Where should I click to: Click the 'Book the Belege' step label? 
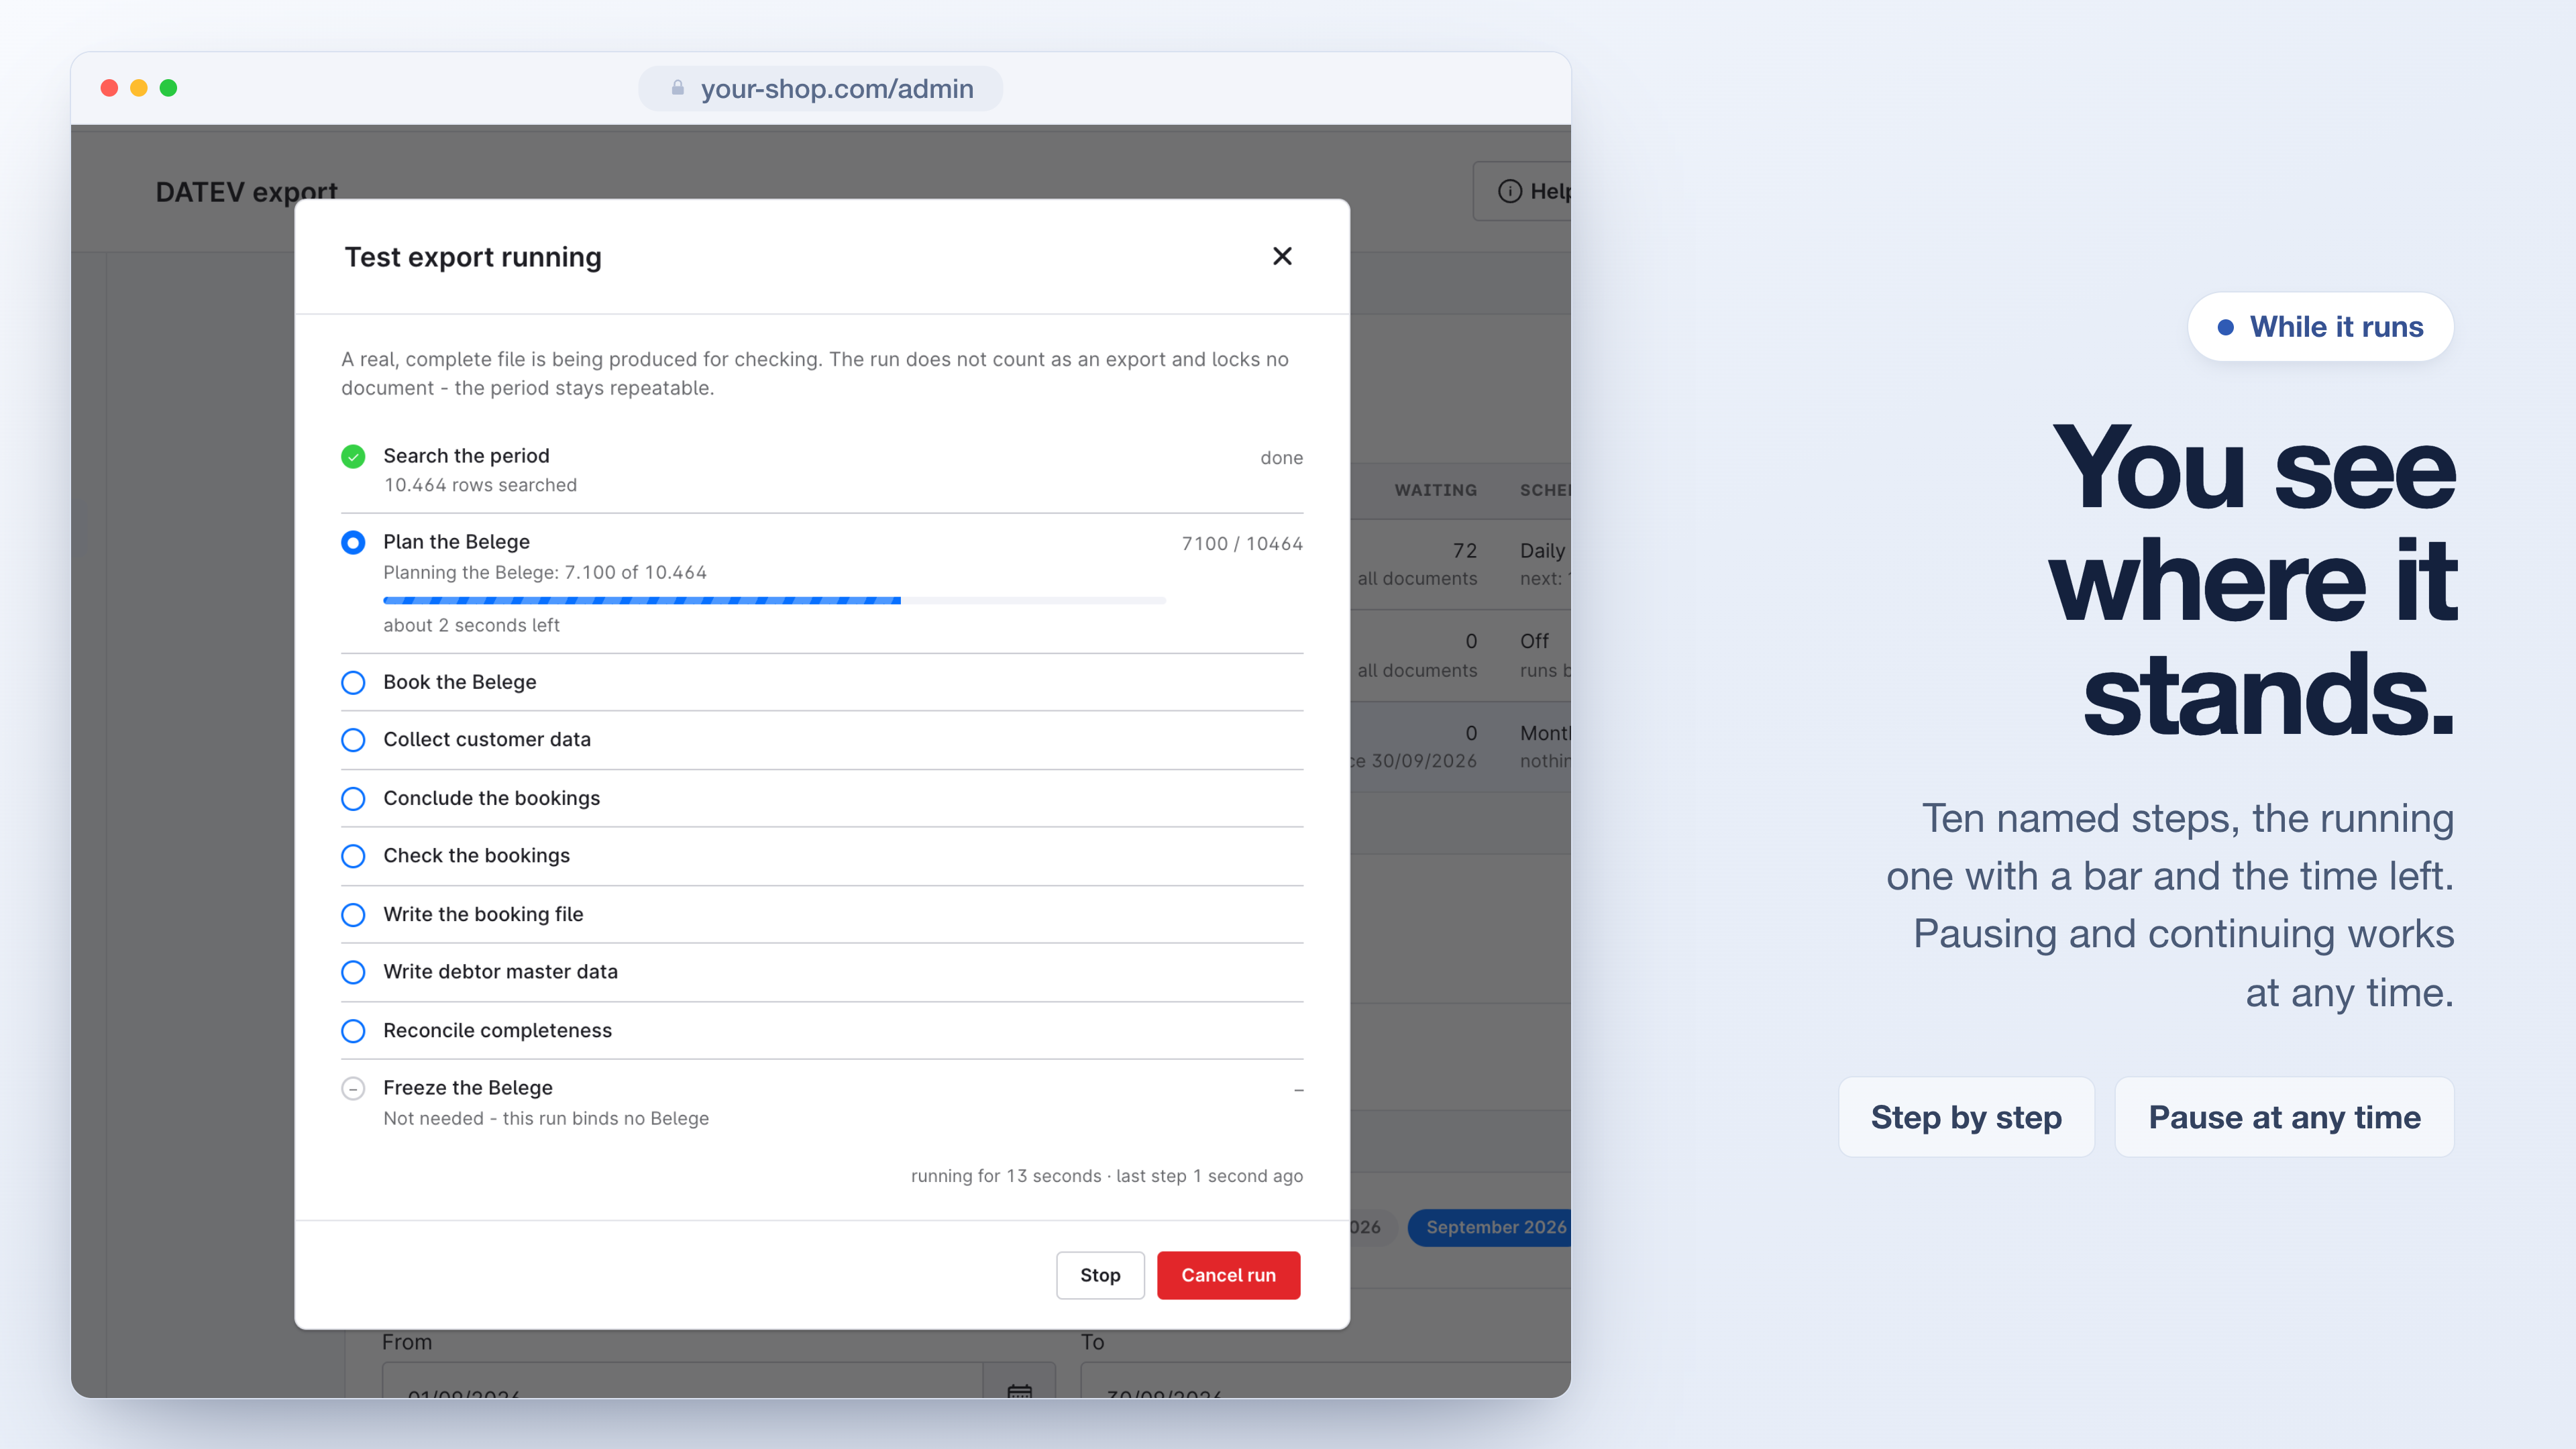pyautogui.click(x=459, y=682)
